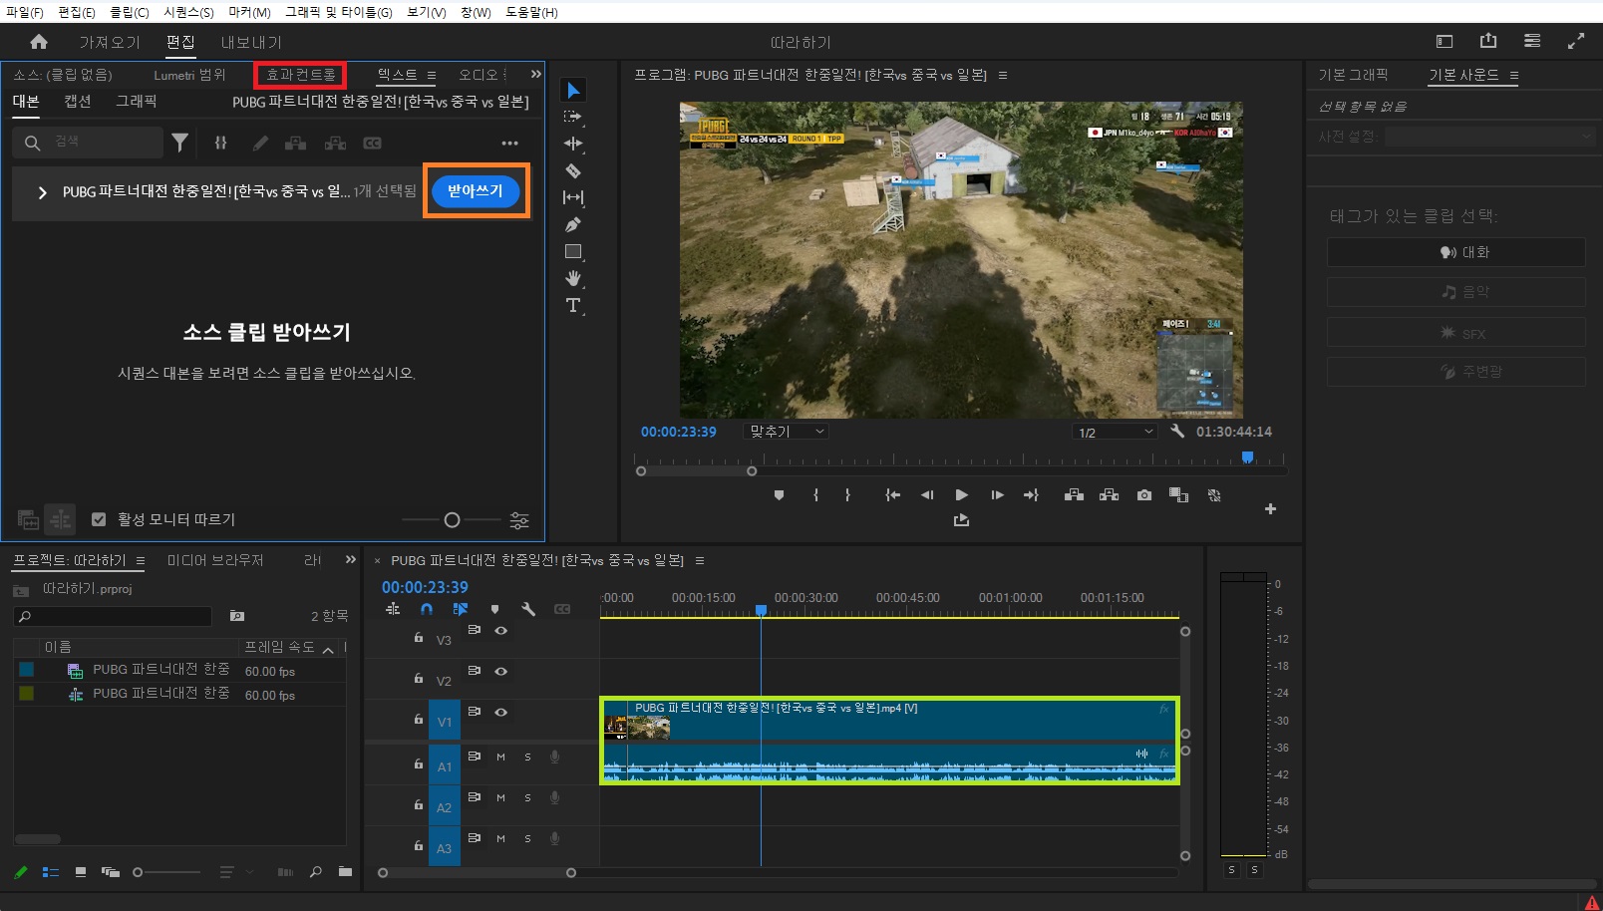
Task: Toggle the 활성 모니터 따르기 checkbox
Action: tap(99, 519)
